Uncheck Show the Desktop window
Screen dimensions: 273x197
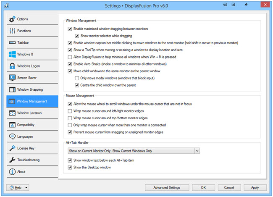click(x=70, y=168)
